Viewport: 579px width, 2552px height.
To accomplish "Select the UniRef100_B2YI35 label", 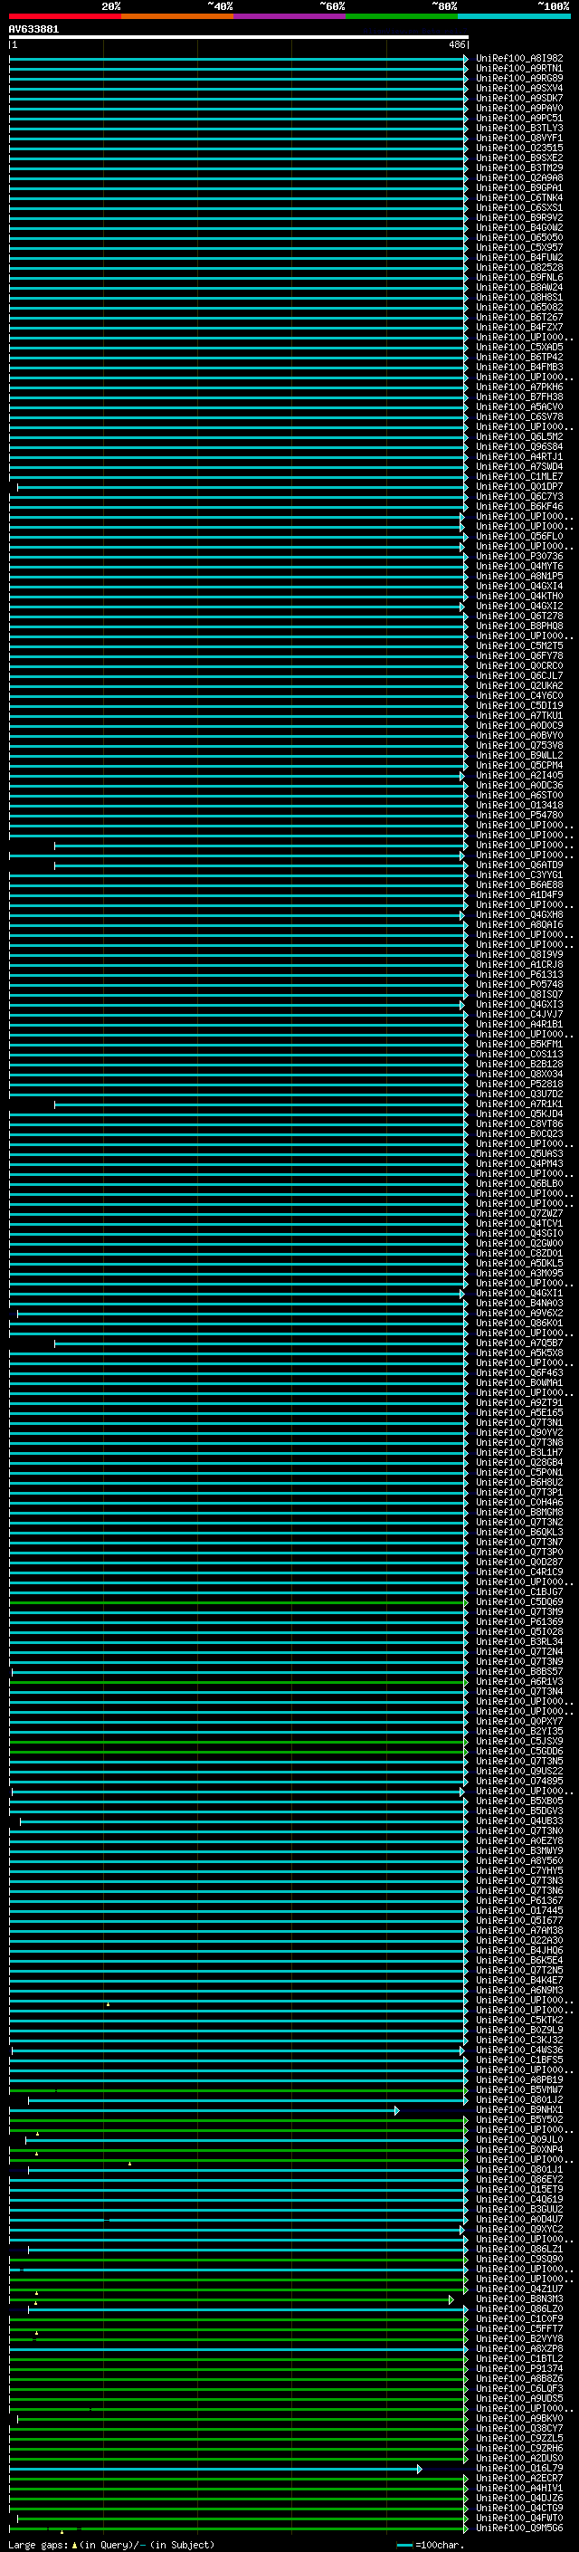I will tap(518, 1732).
